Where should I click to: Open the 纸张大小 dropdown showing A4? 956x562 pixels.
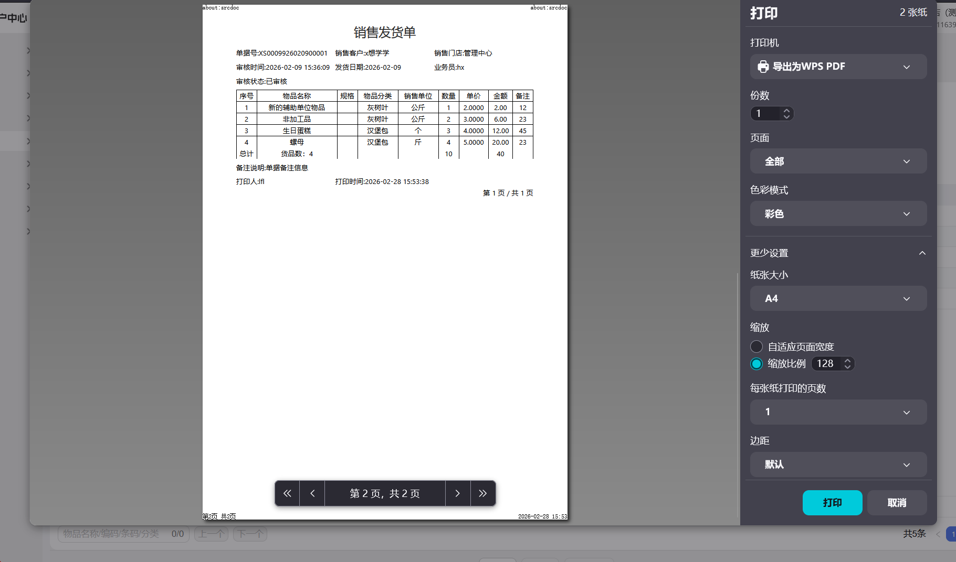(838, 298)
